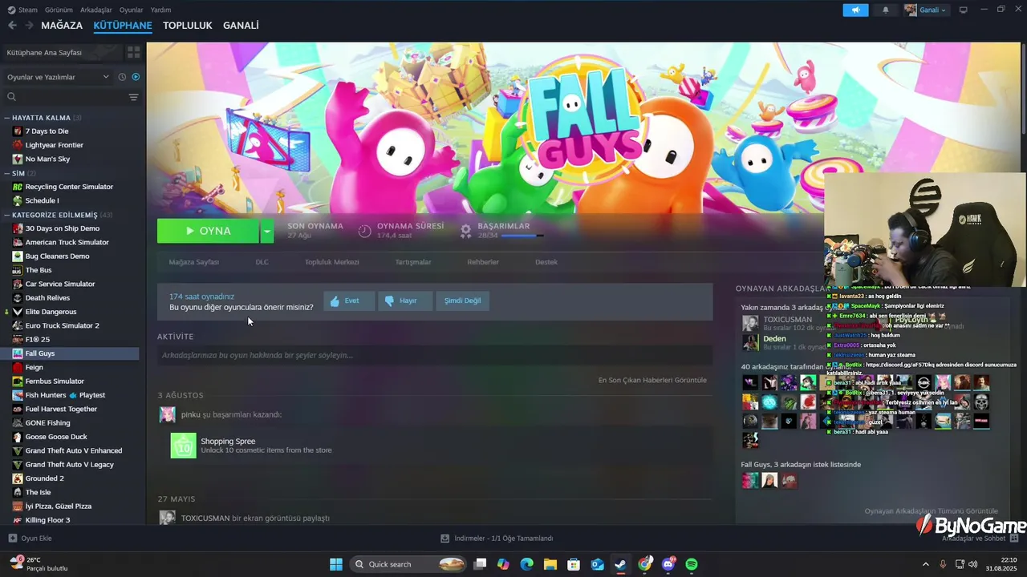Switch to Big Picture mode via monitor icon

click(x=964, y=10)
